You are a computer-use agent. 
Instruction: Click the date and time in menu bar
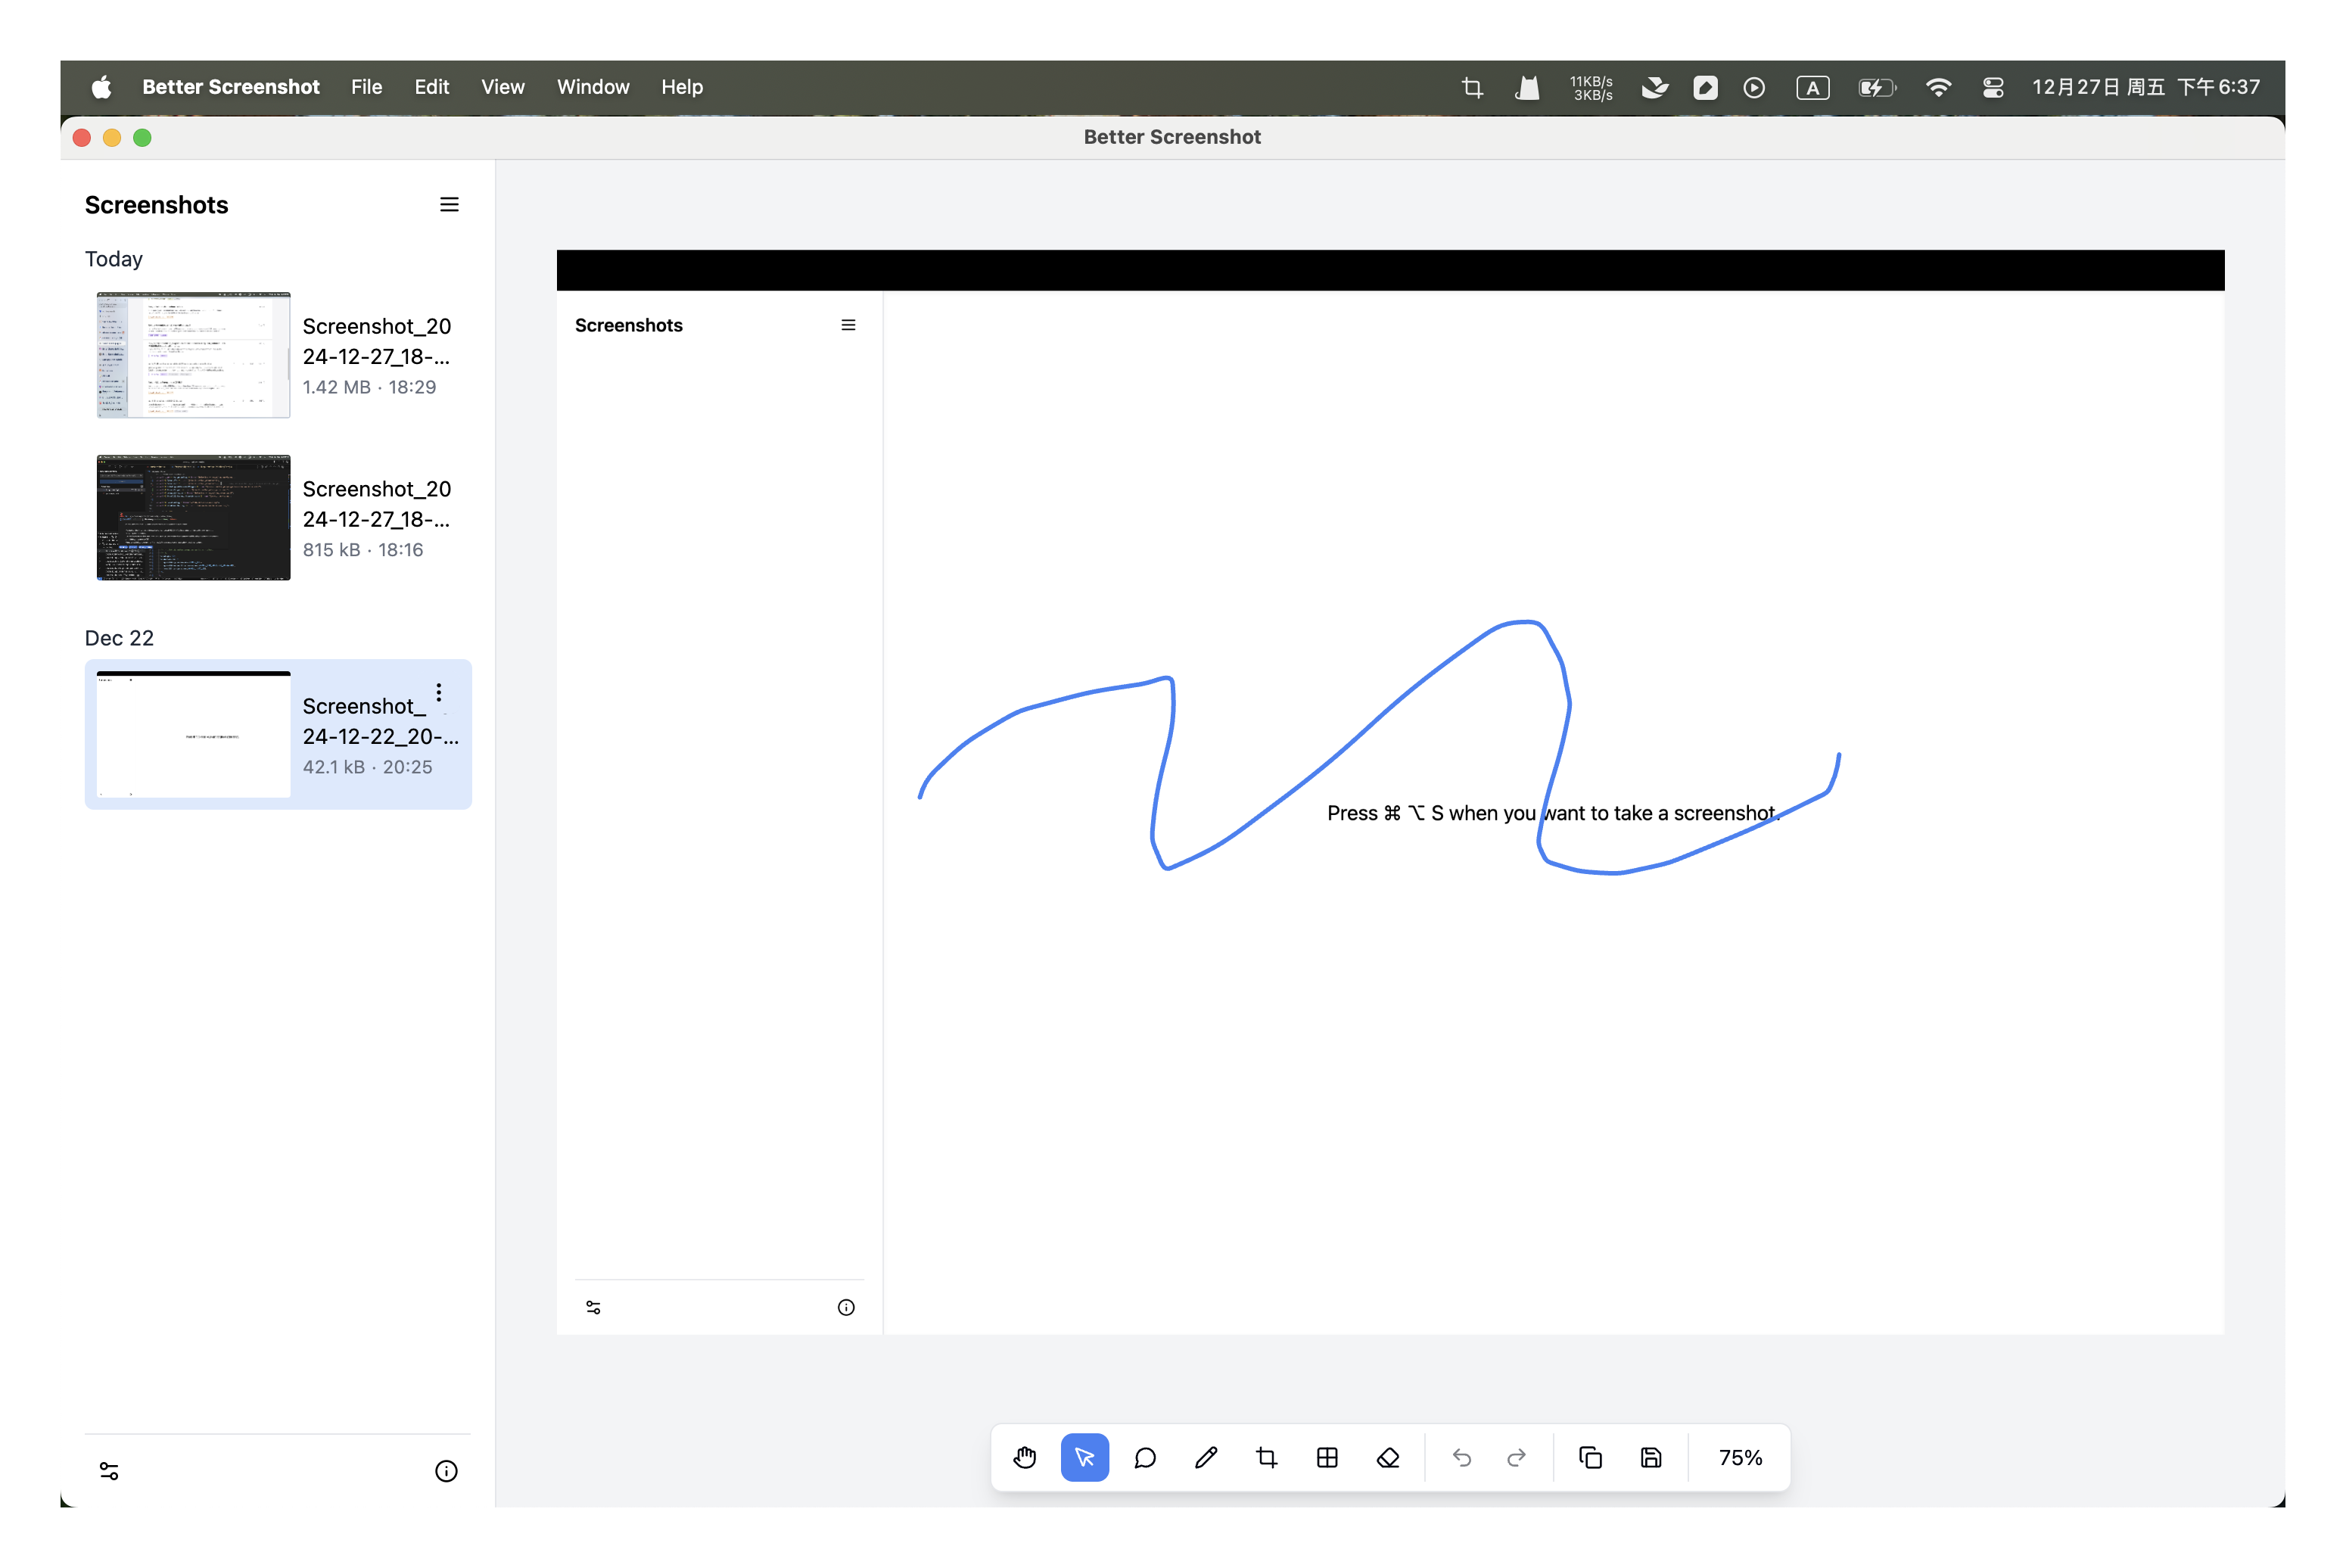pyautogui.click(x=2146, y=87)
